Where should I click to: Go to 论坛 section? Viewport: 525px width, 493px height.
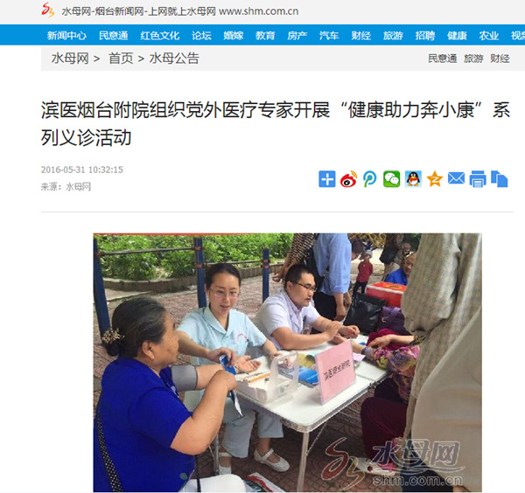pos(201,36)
